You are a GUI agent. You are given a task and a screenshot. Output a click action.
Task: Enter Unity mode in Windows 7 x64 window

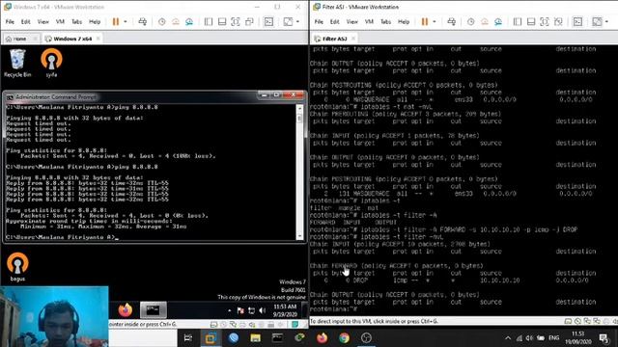point(249,21)
